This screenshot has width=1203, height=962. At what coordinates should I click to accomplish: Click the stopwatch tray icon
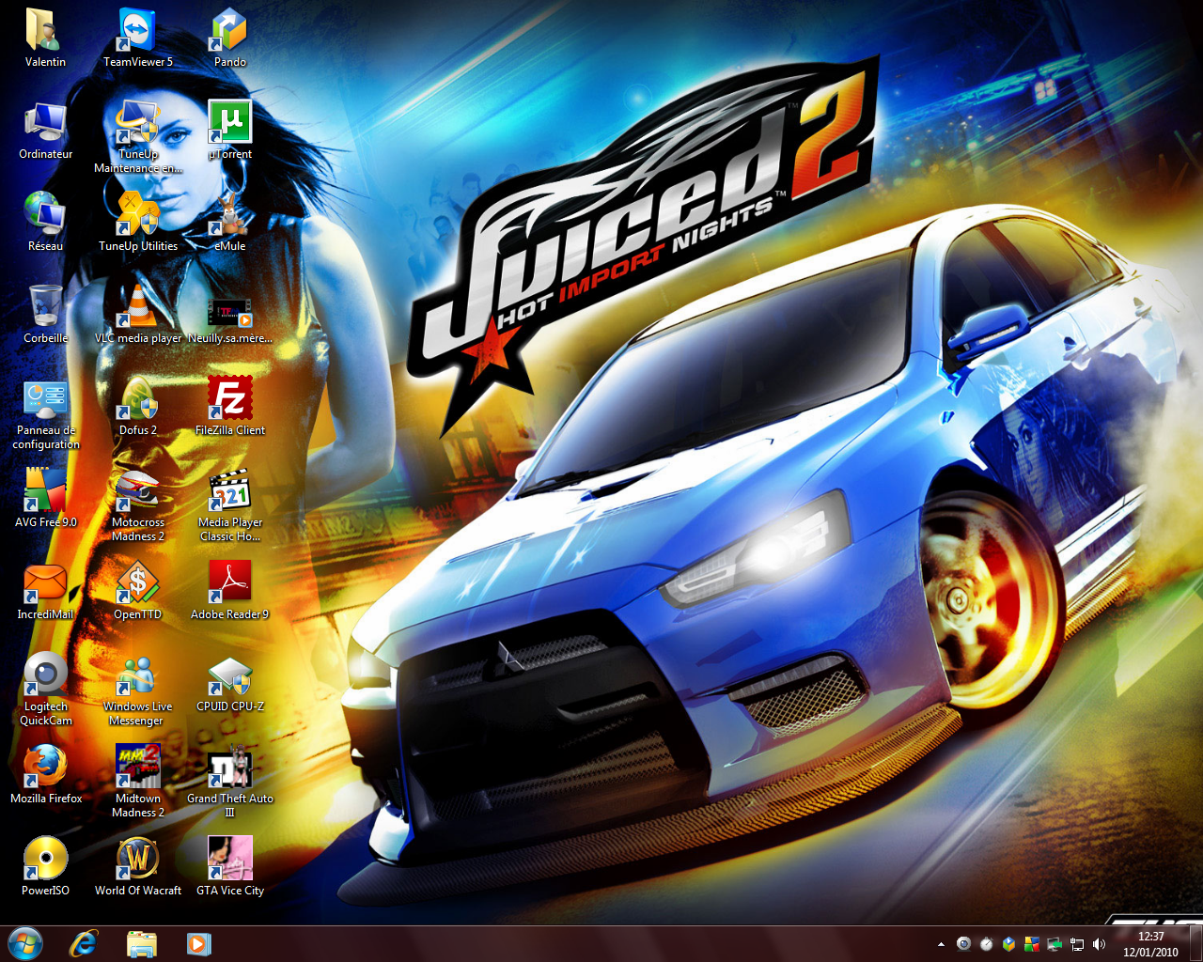pyautogui.click(x=986, y=943)
